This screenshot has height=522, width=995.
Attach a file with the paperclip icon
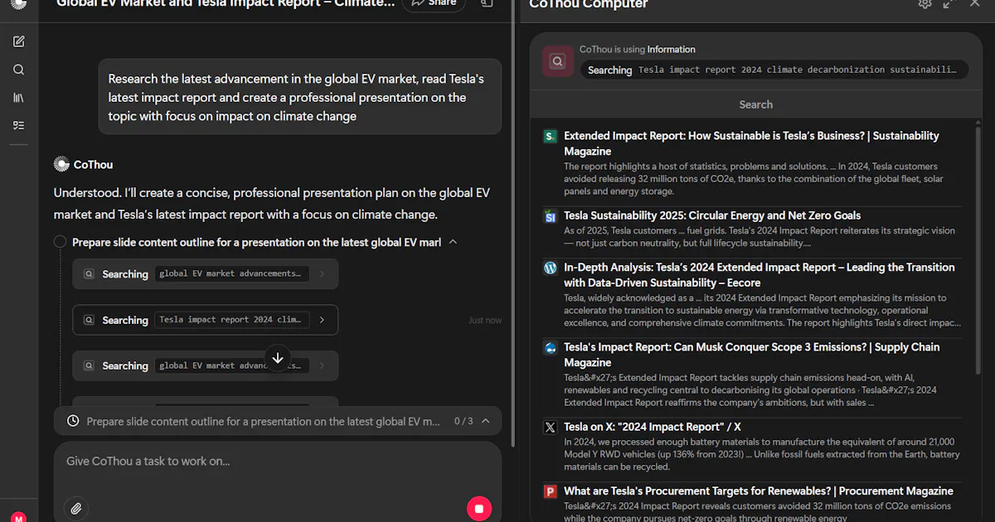point(75,509)
